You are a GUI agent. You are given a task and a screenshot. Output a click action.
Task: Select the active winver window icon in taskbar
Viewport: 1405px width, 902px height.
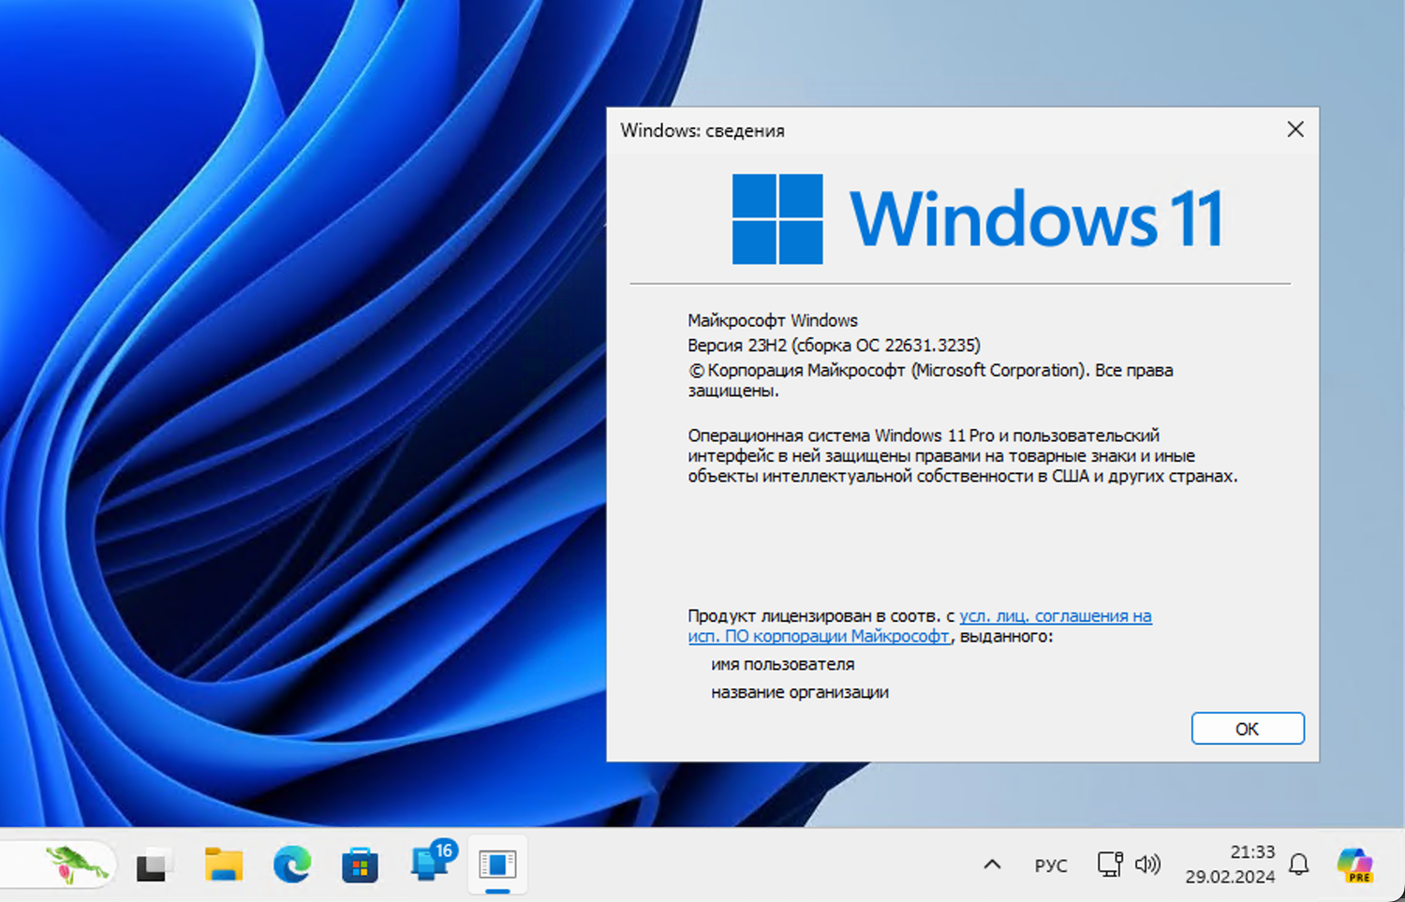(497, 864)
